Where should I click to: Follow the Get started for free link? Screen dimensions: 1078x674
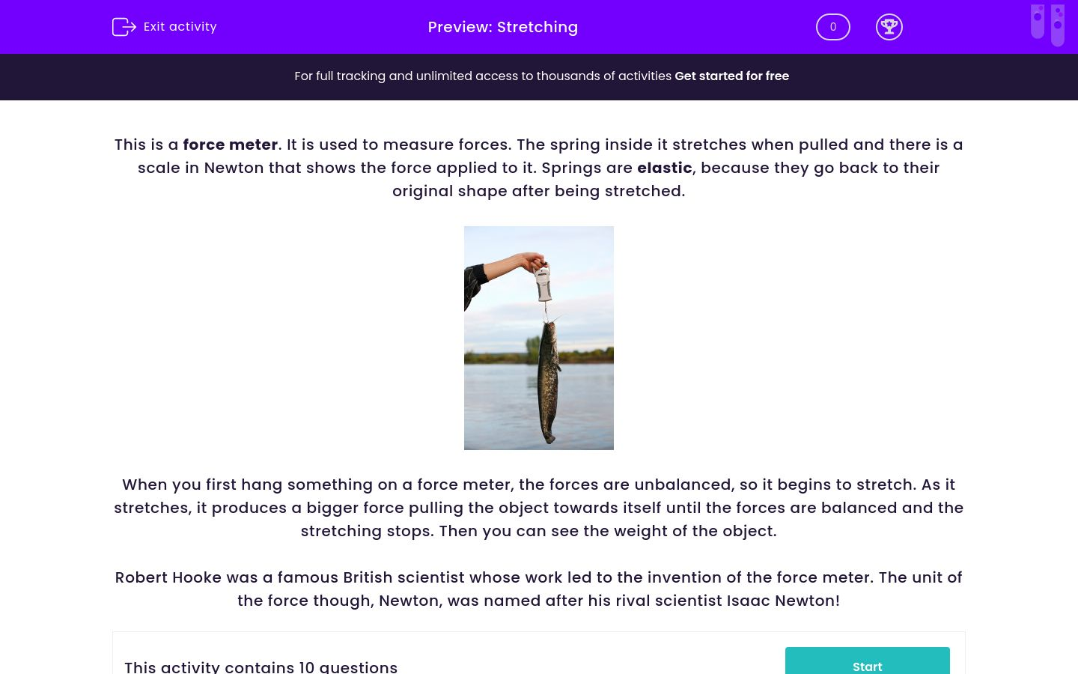point(732,76)
